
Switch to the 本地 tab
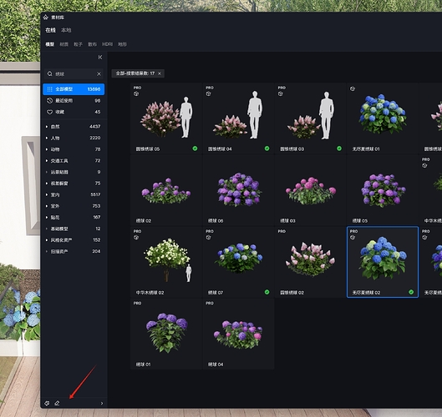pyautogui.click(x=66, y=30)
